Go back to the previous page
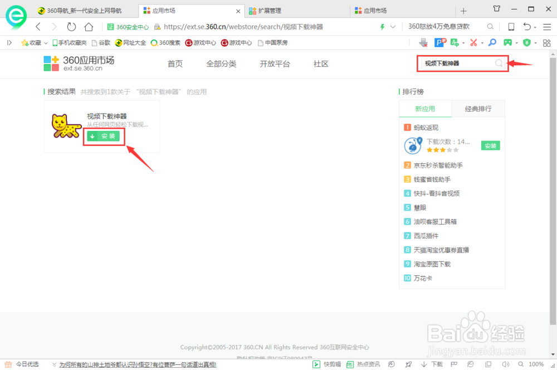557x370 pixels. tap(38, 27)
